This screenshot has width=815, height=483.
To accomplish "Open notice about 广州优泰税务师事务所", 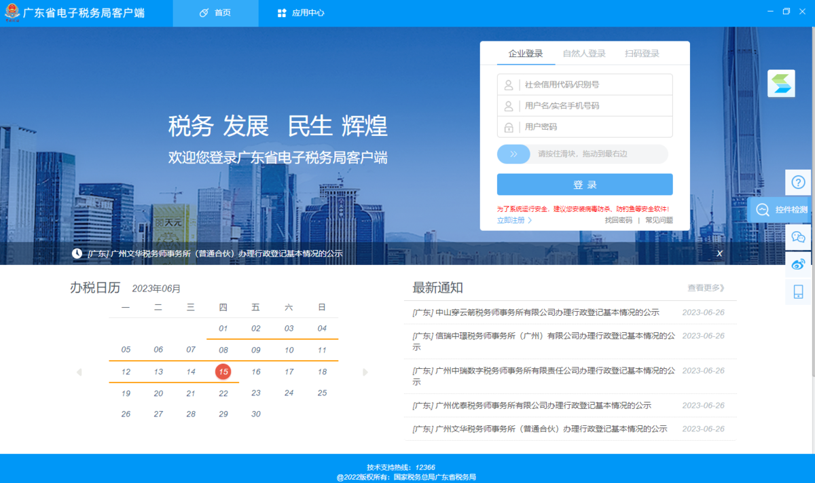I will 532,406.
